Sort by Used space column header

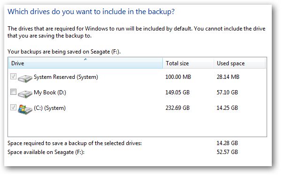(239, 63)
